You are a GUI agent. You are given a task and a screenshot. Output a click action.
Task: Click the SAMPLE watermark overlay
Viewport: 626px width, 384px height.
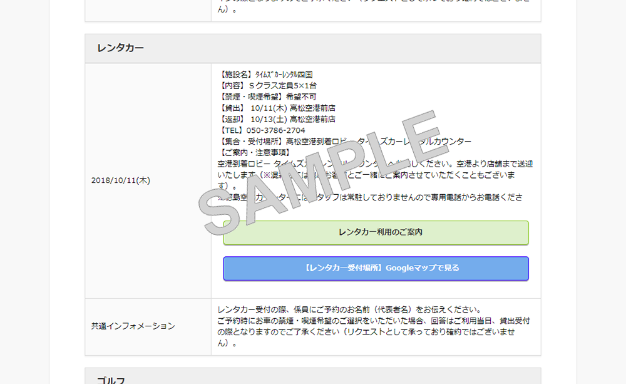319,170
